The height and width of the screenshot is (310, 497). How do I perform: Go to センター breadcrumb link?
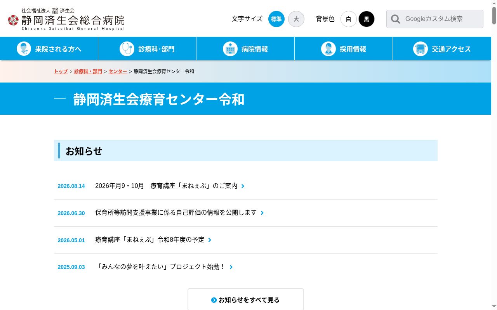tap(118, 71)
